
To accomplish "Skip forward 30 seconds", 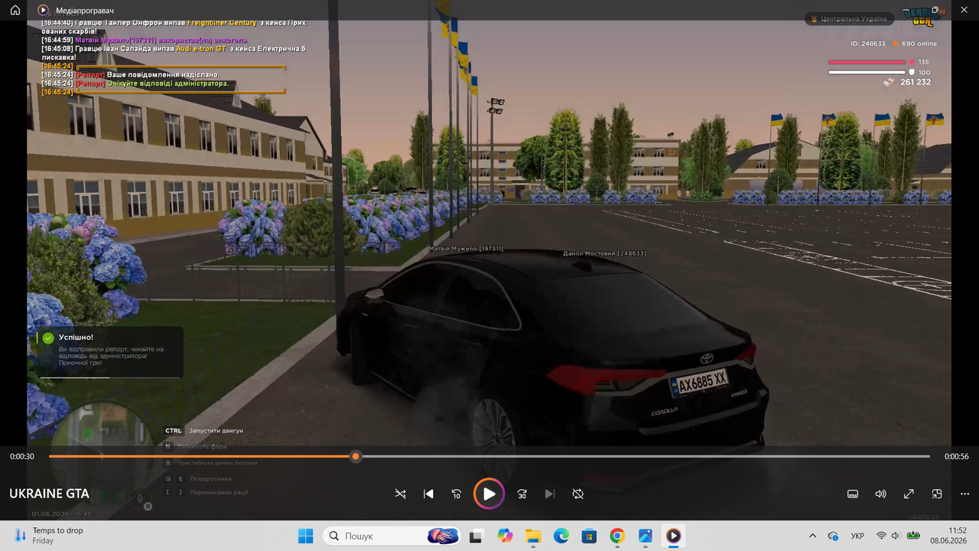I will pos(522,494).
